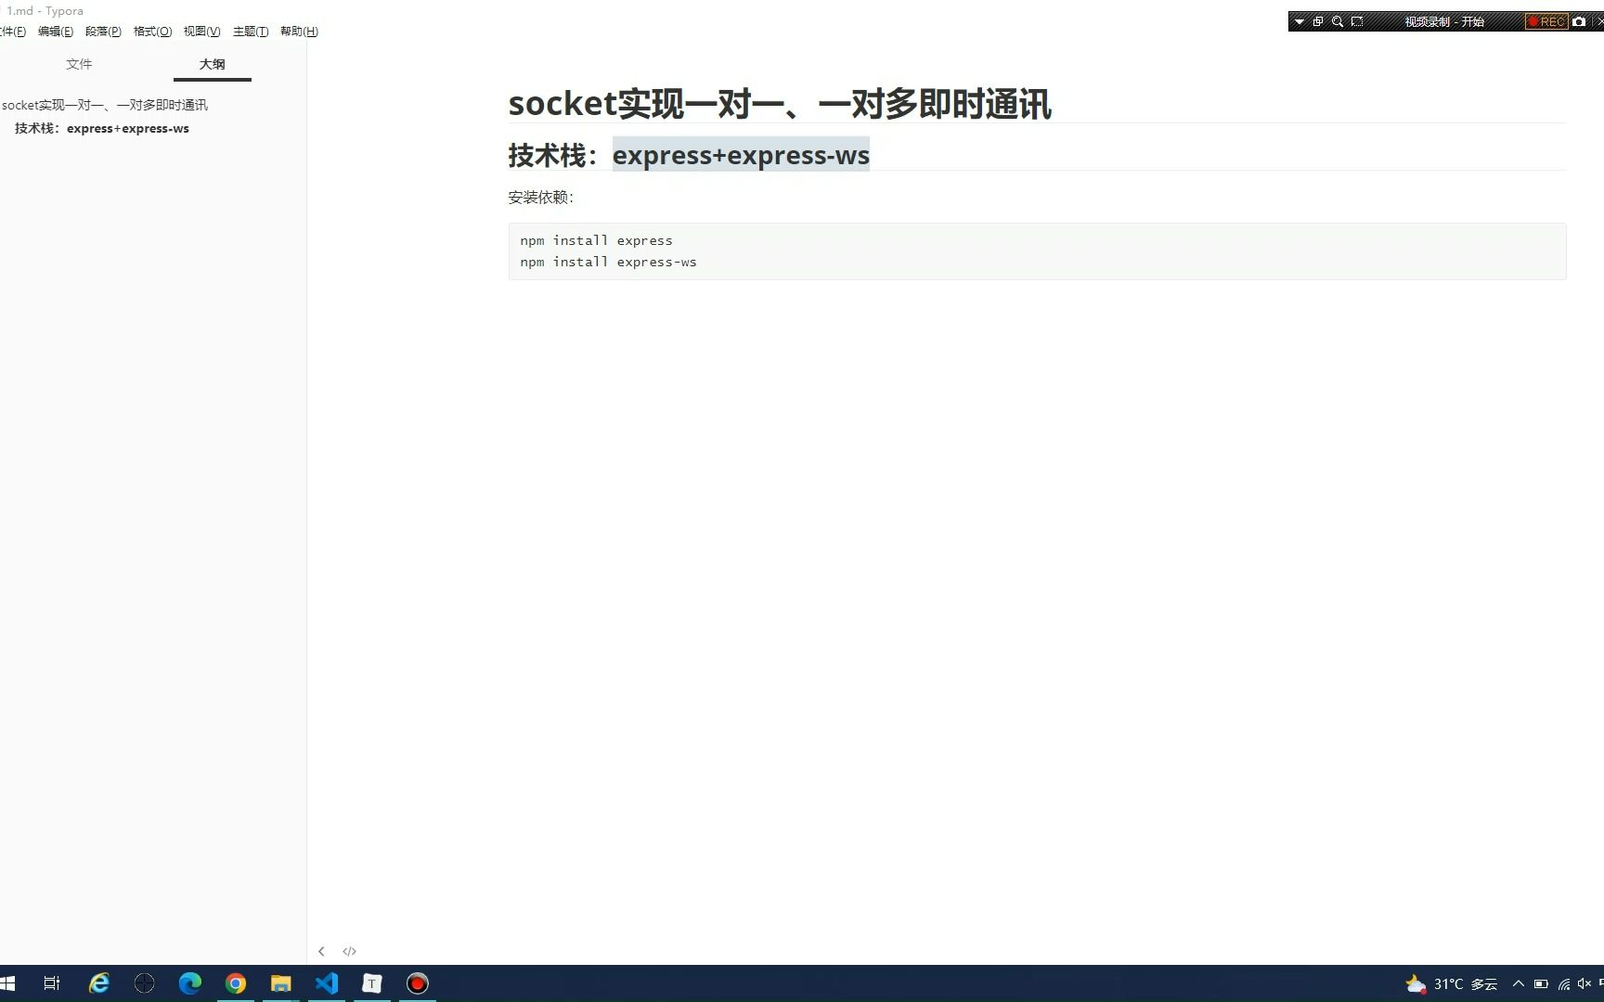Switch to Visual Studio Code in taskbar
1604x1002 pixels.
click(326, 983)
